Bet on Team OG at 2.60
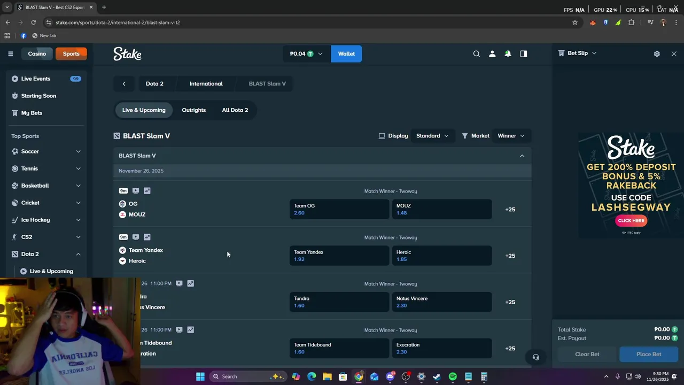 point(339,209)
